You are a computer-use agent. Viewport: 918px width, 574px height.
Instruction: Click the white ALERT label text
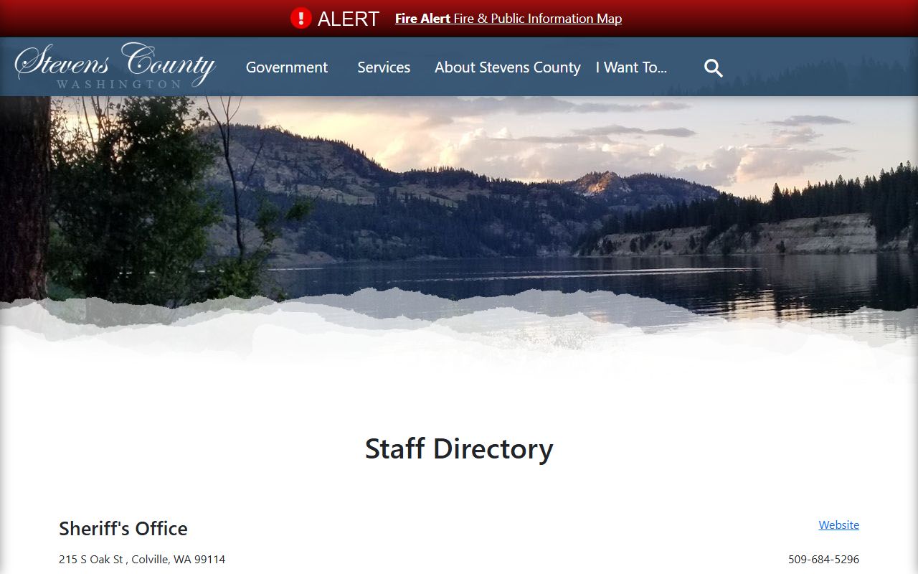pyautogui.click(x=348, y=19)
